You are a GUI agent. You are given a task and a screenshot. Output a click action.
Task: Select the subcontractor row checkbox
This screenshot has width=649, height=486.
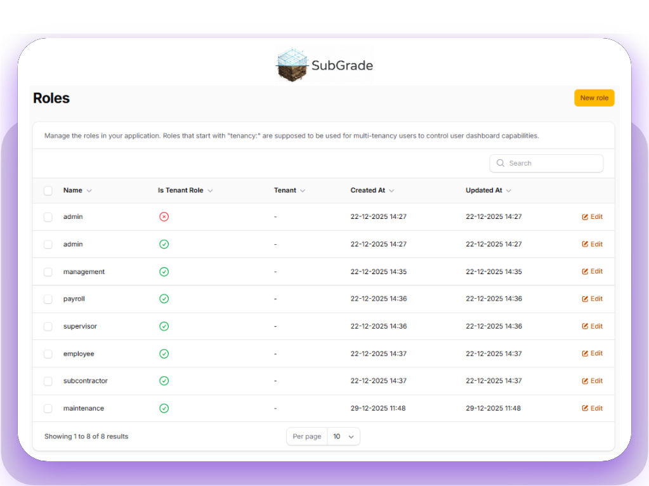48,381
